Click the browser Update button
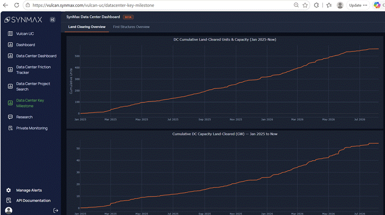The width and height of the screenshot is (385, 215). tap(358, 5)
